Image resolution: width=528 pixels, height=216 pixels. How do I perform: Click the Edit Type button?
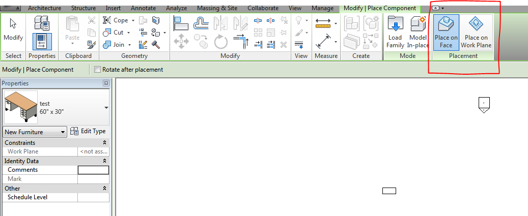88,131
